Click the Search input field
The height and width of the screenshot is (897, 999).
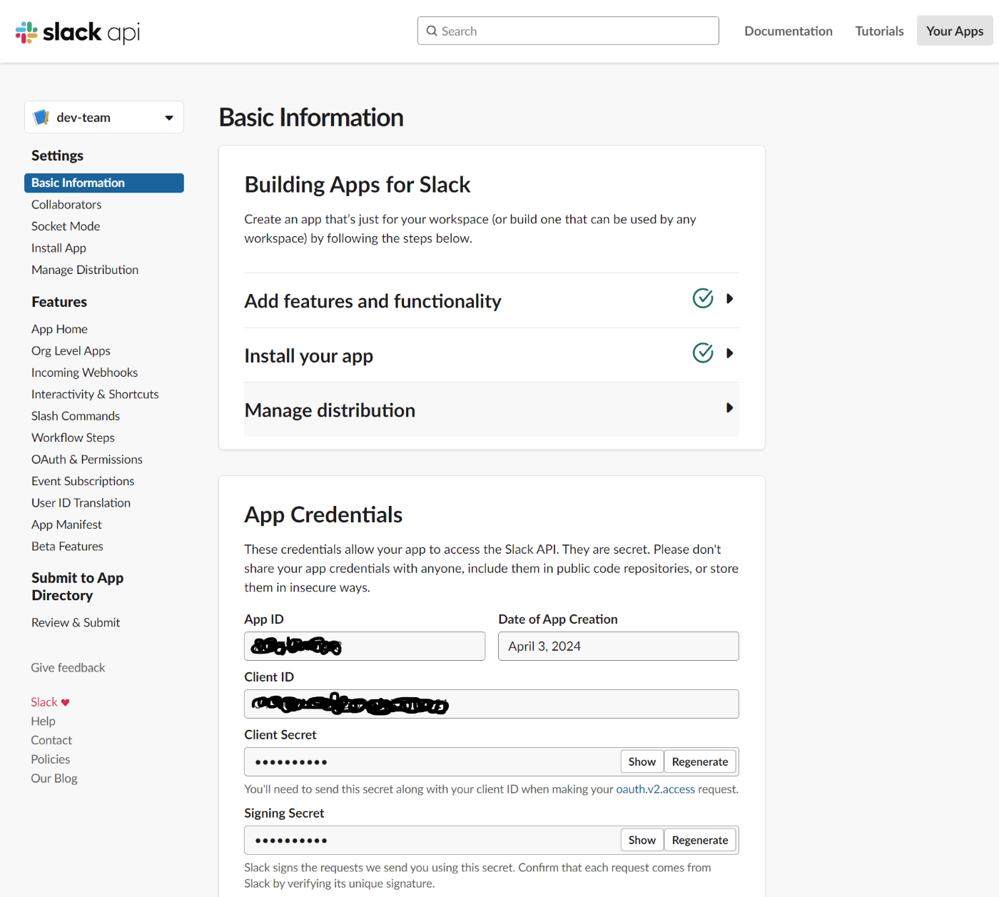(568, 31)
